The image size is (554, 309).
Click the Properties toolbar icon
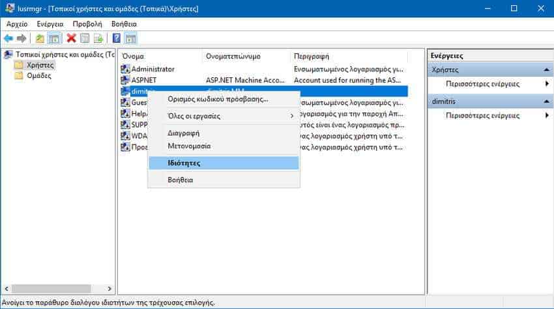[x=85, y=38]
